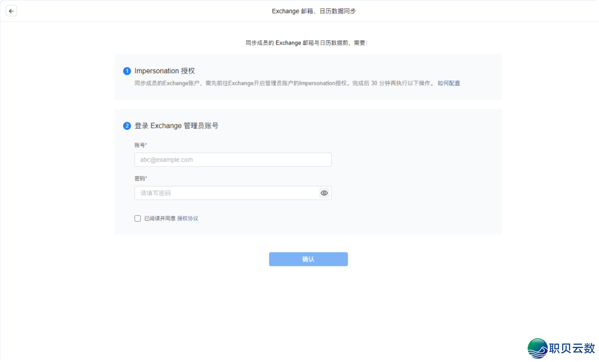Click the circular blue badge next to Impersonation 授权
Screen dimensions: 599x362
tap(127, 71)
